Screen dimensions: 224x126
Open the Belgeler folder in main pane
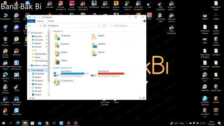[x=94, y=37]
